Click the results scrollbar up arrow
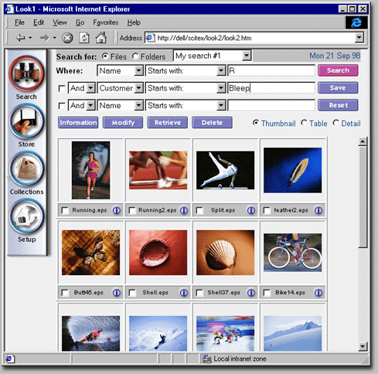Screen dimensions: 378x374 [x=363, y=141]
